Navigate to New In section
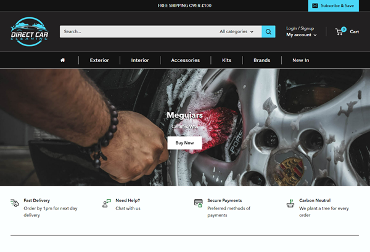370x252 pixels. coord(300,60)
